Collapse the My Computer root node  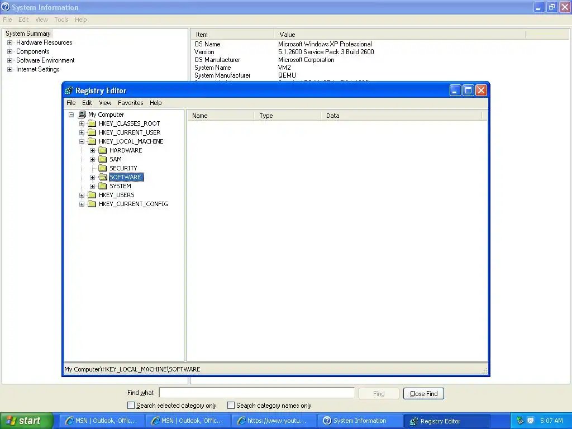point(71,115)
